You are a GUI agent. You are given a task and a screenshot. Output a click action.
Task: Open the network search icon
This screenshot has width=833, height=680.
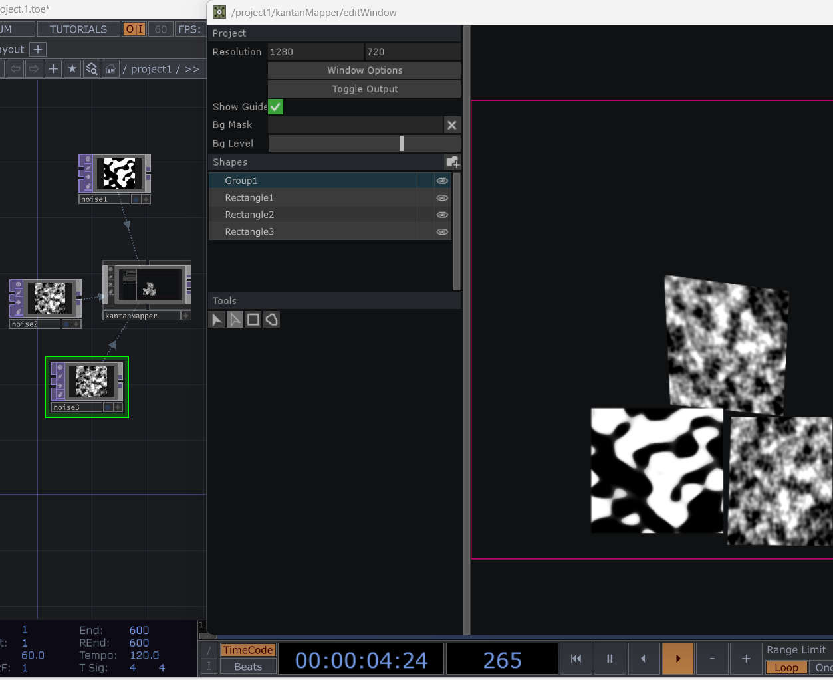(x=91, y=68)
